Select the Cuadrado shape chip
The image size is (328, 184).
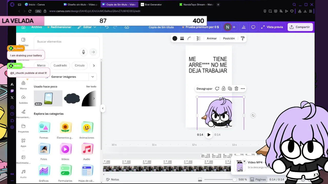pos(60,65)
